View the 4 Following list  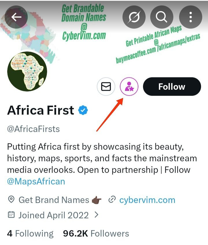click(x=30, y=234)
